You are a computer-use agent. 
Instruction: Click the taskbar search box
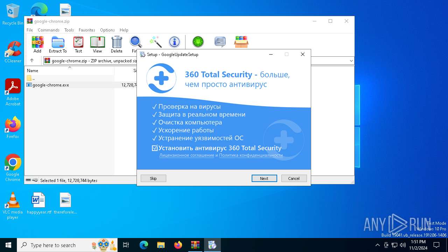pyautogui.click(x=67, y=245)
